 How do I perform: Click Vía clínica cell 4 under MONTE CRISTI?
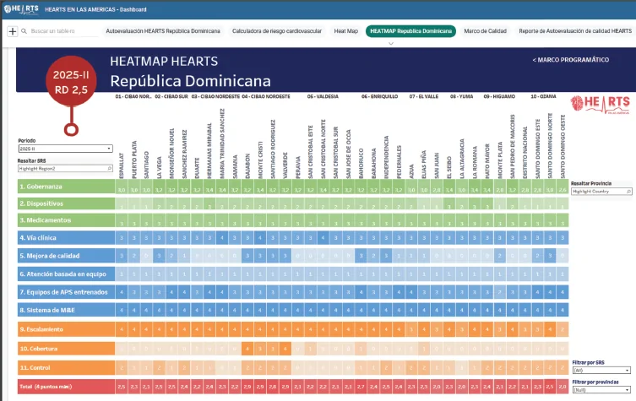point(260,237)
